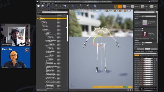Screen dimensions: 164x92
Task: Toggle the Auto checkbox in sixth curve row
Action: coord(152,69)
